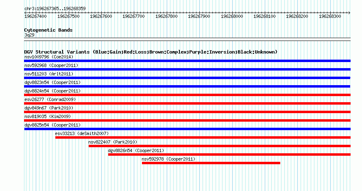
Task: Click the red bar beneath dgv849n67
Action: [x=187, y=112]
